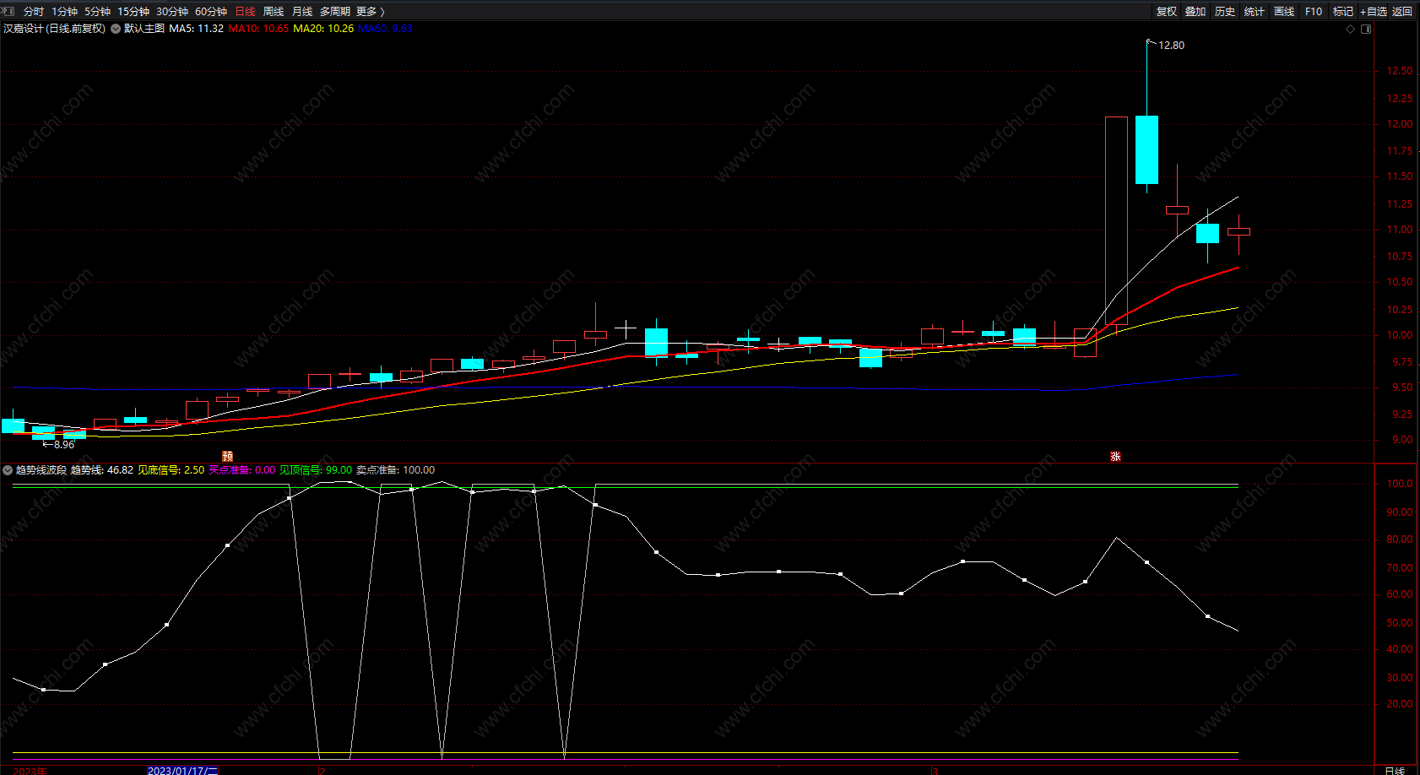This screenshot has width=1420, height=775.
Task: Click the MA5: 11.32 legend value
Action: [197, 29]
